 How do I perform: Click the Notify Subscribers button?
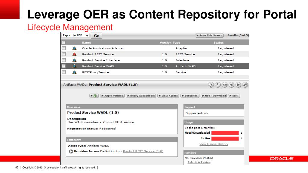pos(141,96)
